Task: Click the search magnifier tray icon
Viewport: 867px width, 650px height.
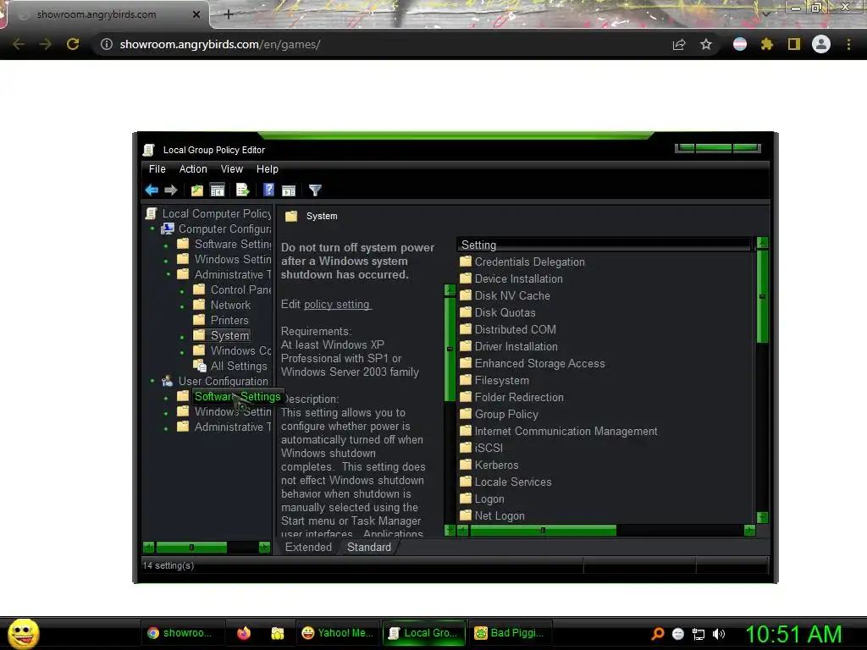Action: [658, 634]
